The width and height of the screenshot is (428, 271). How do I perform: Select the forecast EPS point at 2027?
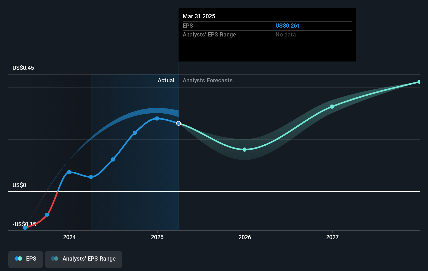click(332, 107)
